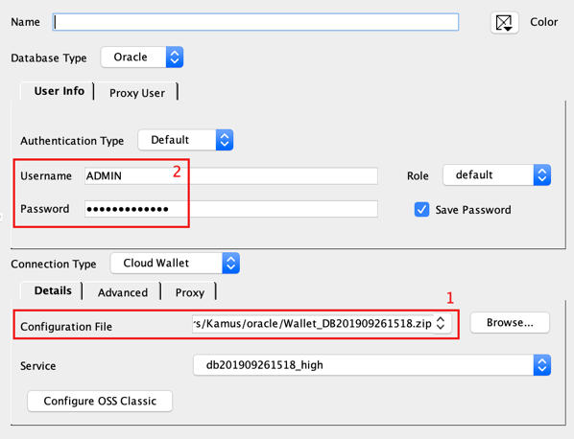Open the Authentication Type dropdown
Screen dimensions: 574x439
185,140
